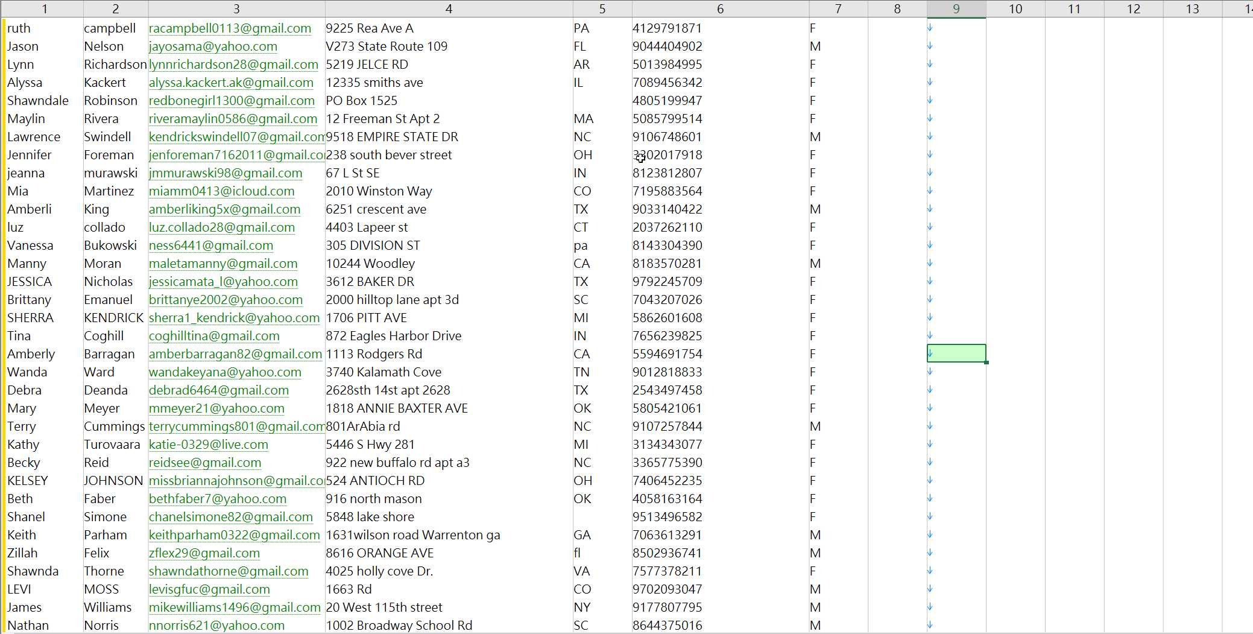Click column 4 header above addresses
1253x634 pixels.
coord(449,8)
